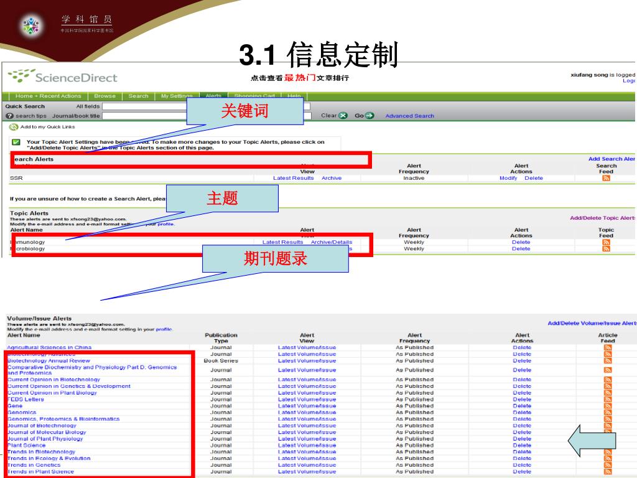Open the Home + Recent Actions tab
The width and height of the screenshot is (637, 478).
click(x=49, y=96)
